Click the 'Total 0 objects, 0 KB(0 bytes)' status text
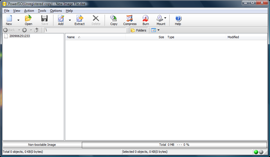Image resolution: width=270 pixels, height=157 pixels. tap(23, 152)
